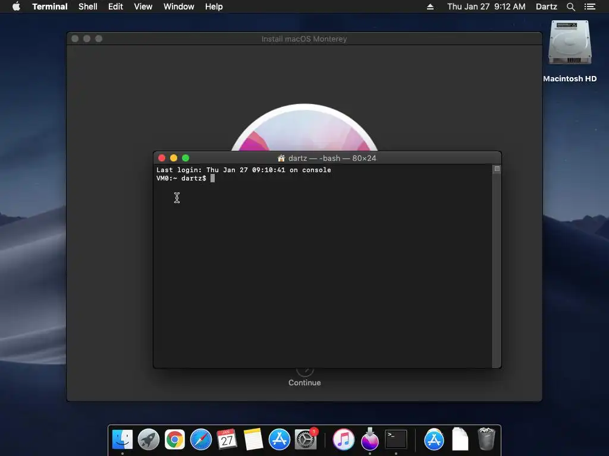Click the 'Install macOS Monterey' window title

pos(304,39)
